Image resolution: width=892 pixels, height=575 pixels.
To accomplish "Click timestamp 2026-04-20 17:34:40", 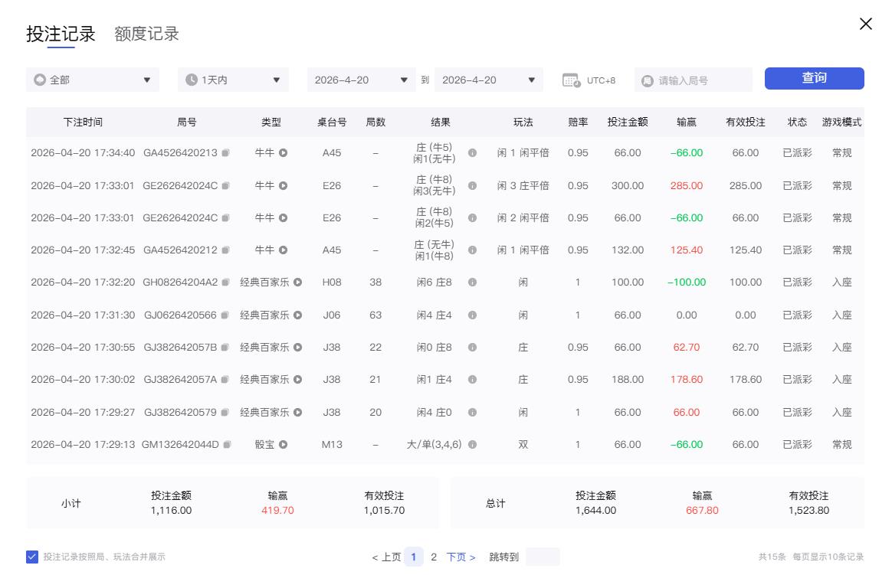I will (x=83, y=153).
